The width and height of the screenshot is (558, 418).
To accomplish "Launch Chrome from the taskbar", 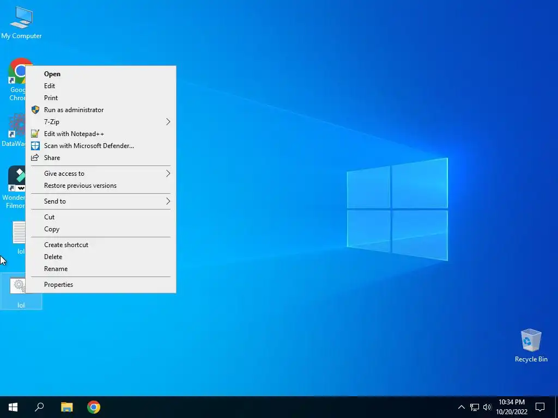I will click(x=94, y=407).
